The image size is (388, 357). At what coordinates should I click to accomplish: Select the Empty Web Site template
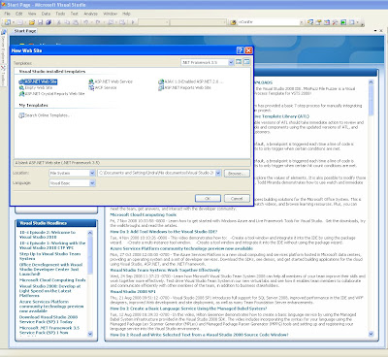(x=36, y=87)
